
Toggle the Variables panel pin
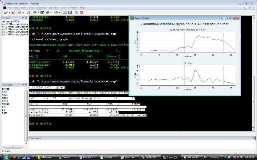[23, 85]
